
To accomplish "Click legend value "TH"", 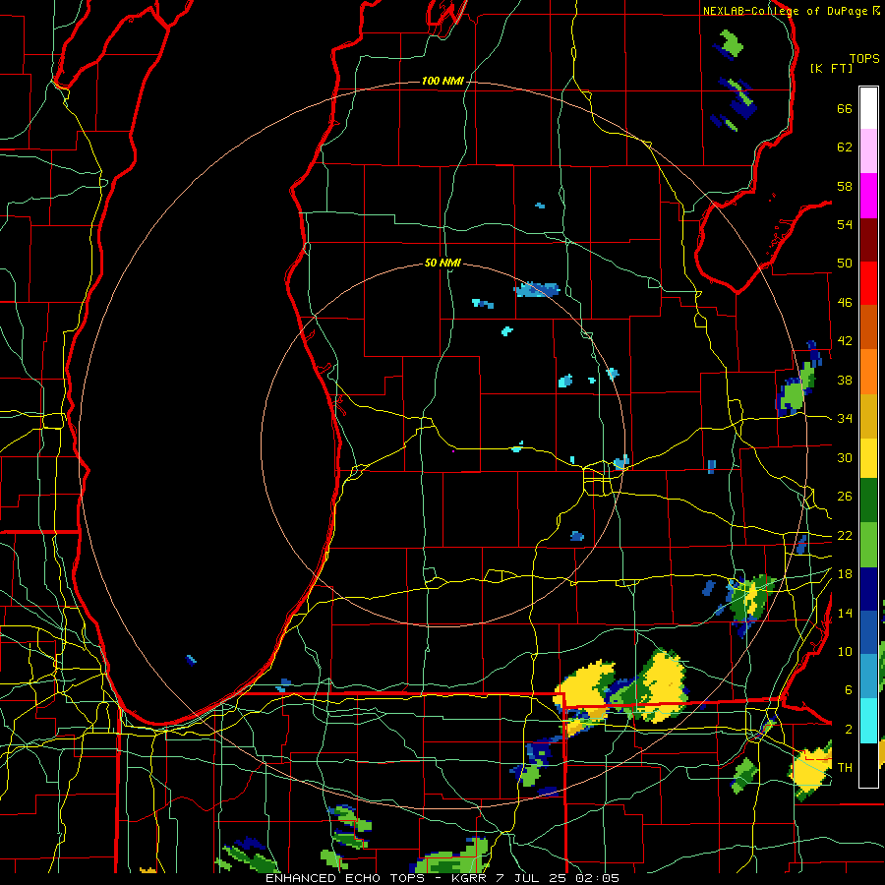I will point(845,768).
